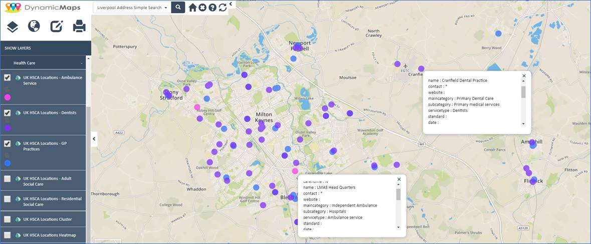Click the purple Dentists legend swatch
Screen dimensions: 591x244
click(x=7, y=128)
